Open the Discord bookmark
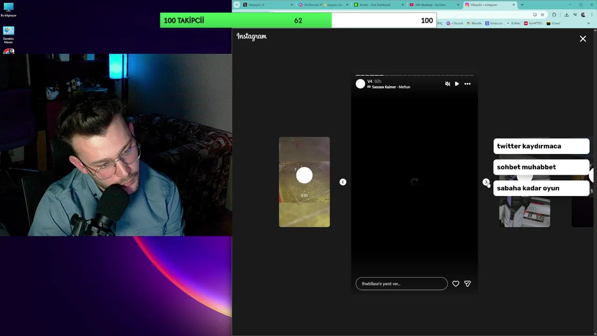597x336 pixels. 455,23
